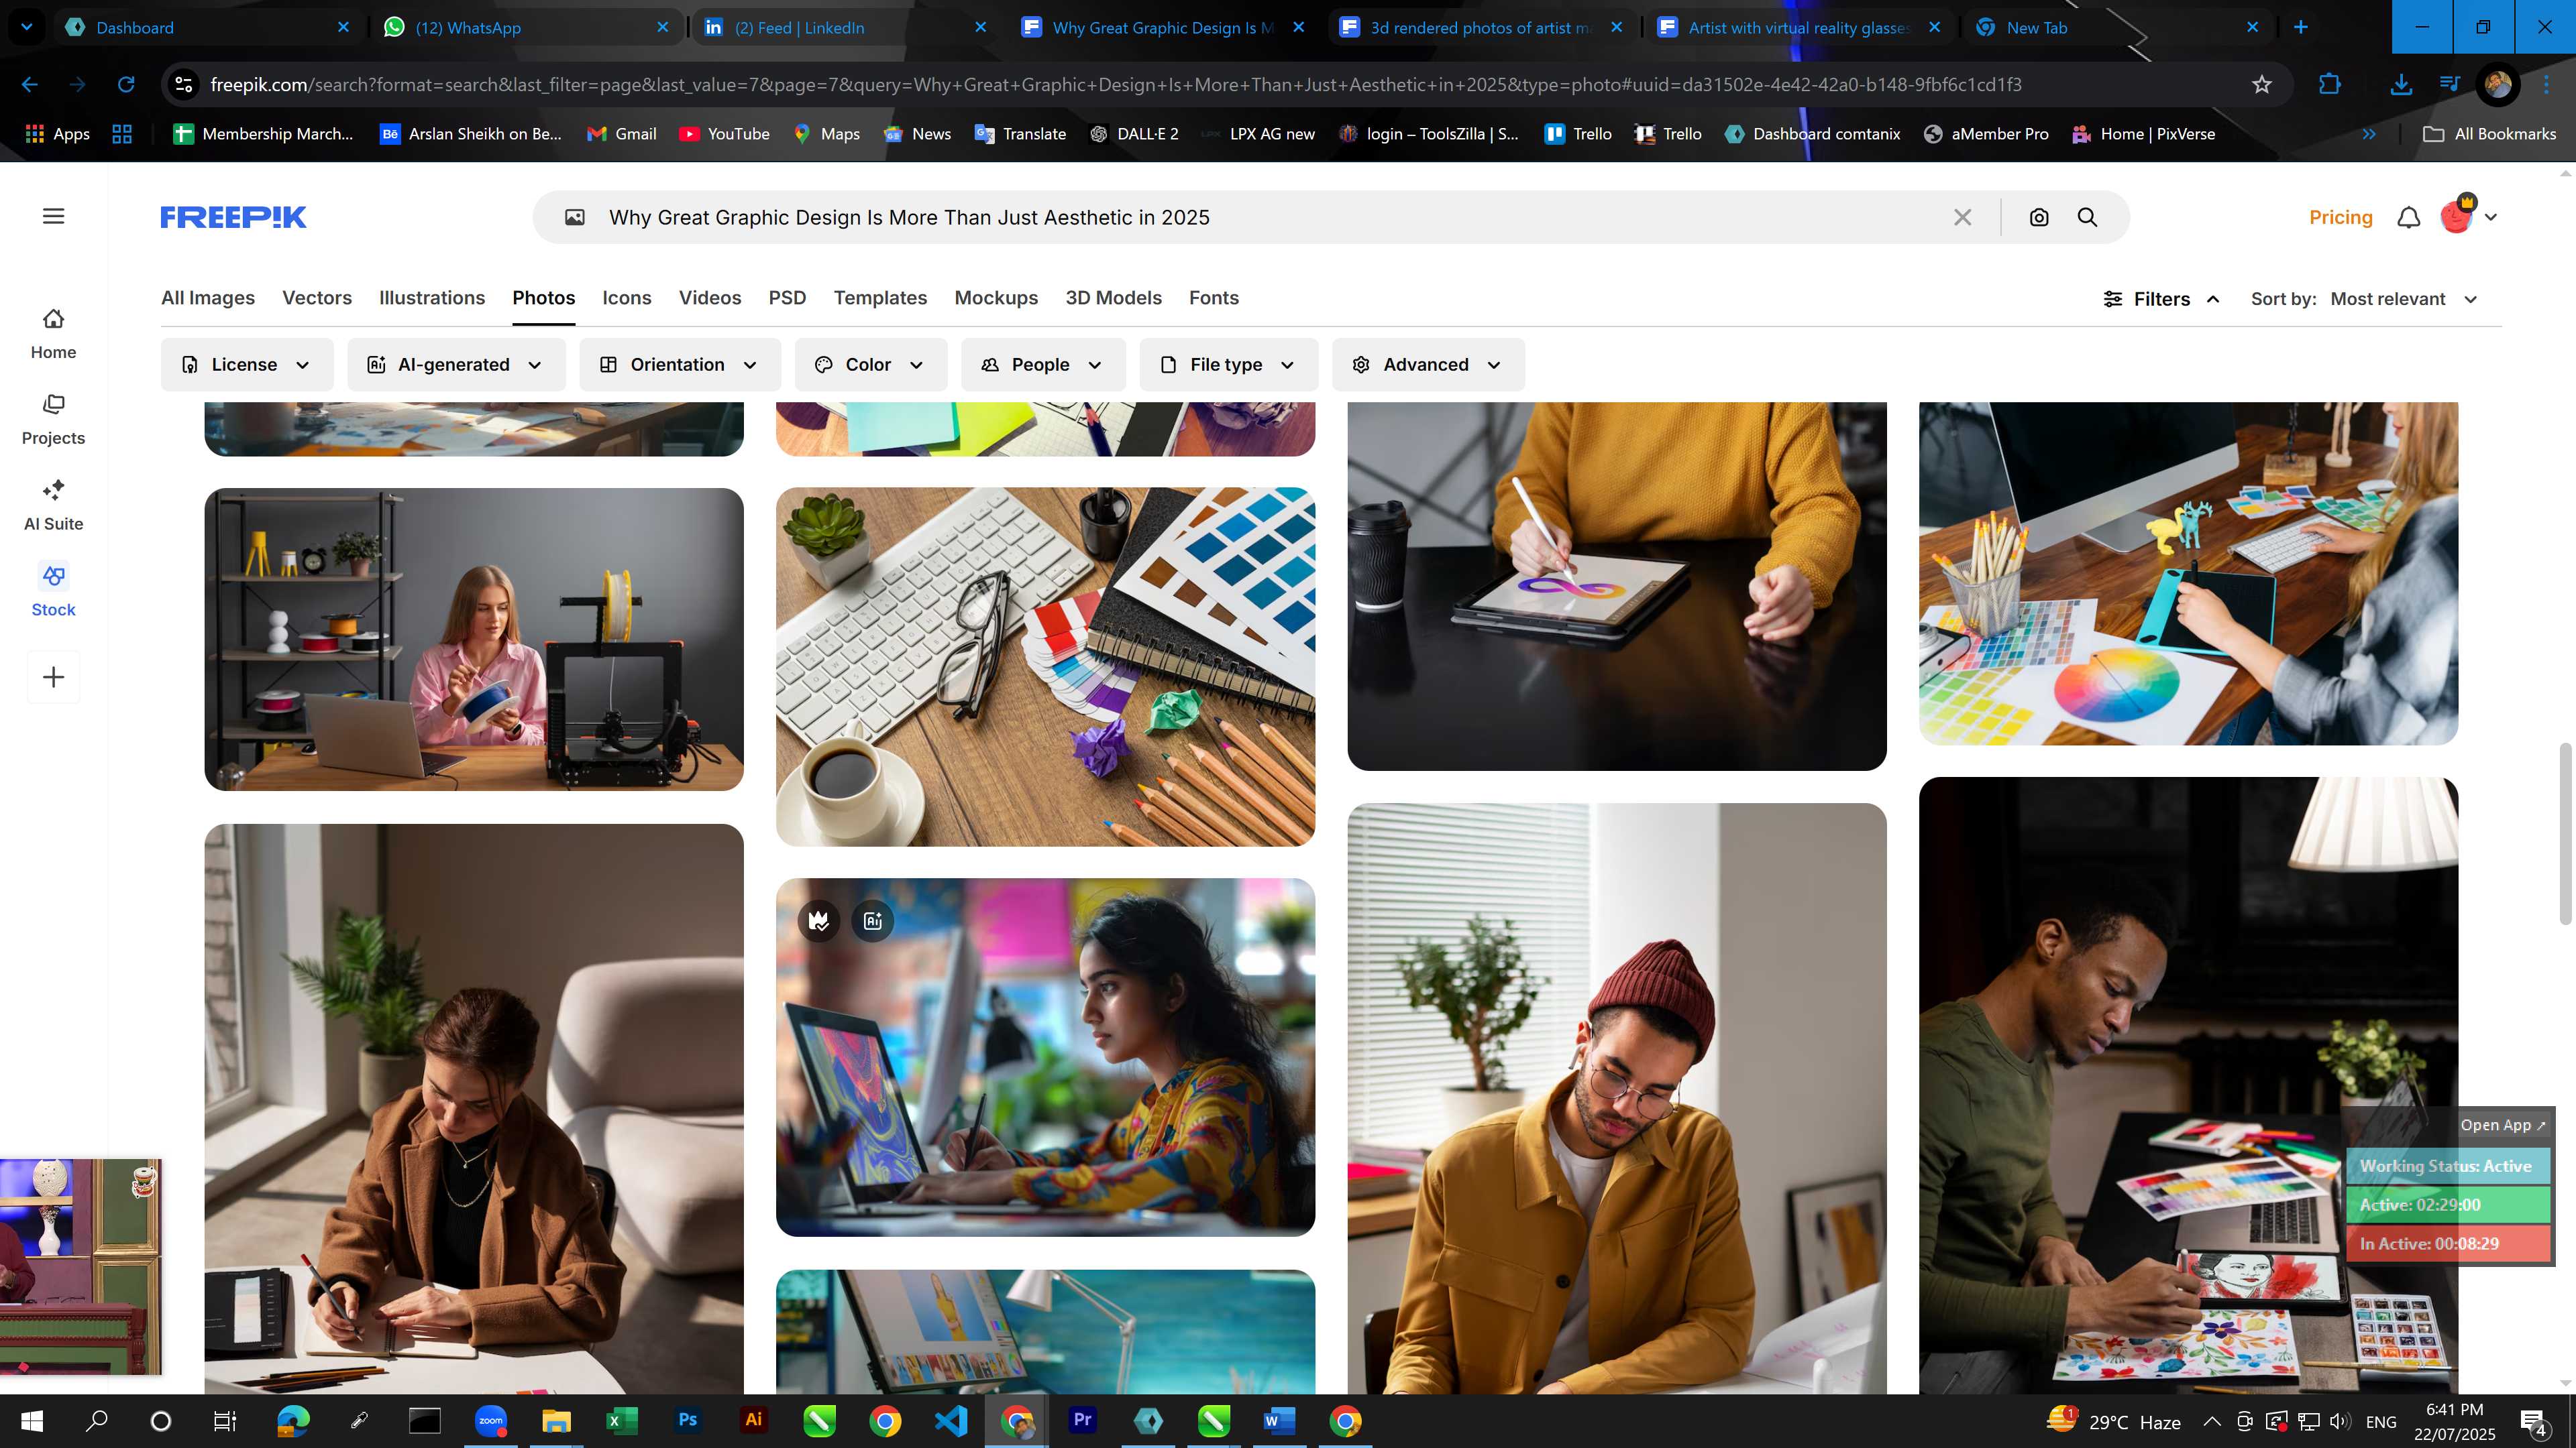Screen dimensions: 2576x1448
Task: Expand AI-generated filter dropdown
Action: (456, 365)
